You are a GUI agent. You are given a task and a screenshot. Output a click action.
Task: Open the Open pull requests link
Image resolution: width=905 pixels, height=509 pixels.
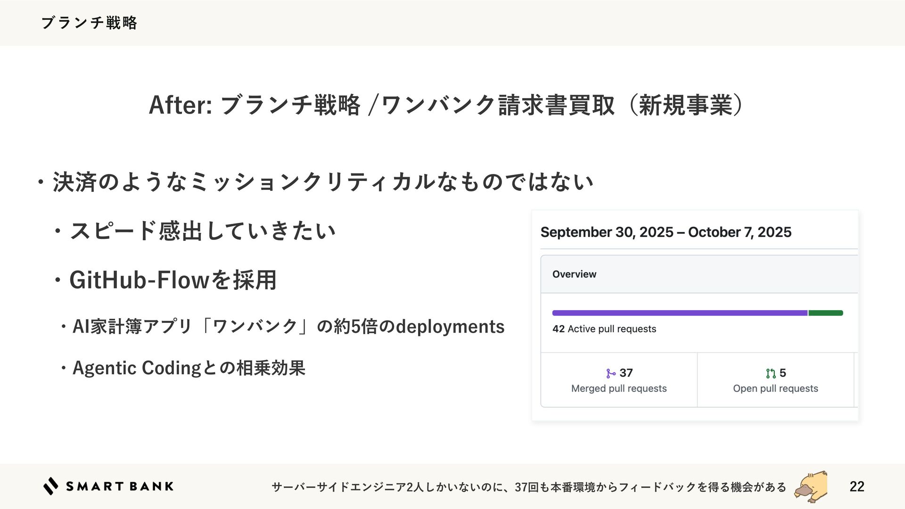(775, 388)
